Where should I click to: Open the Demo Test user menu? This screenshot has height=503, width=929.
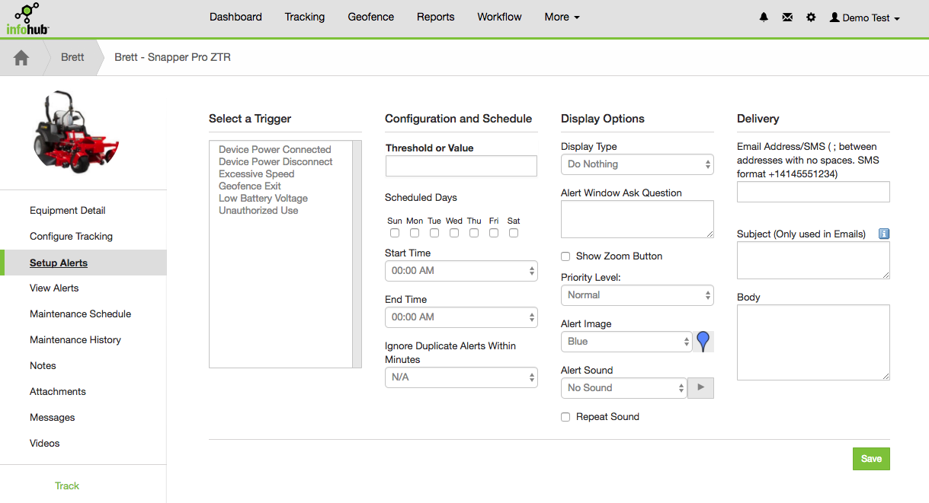[865, 18]
